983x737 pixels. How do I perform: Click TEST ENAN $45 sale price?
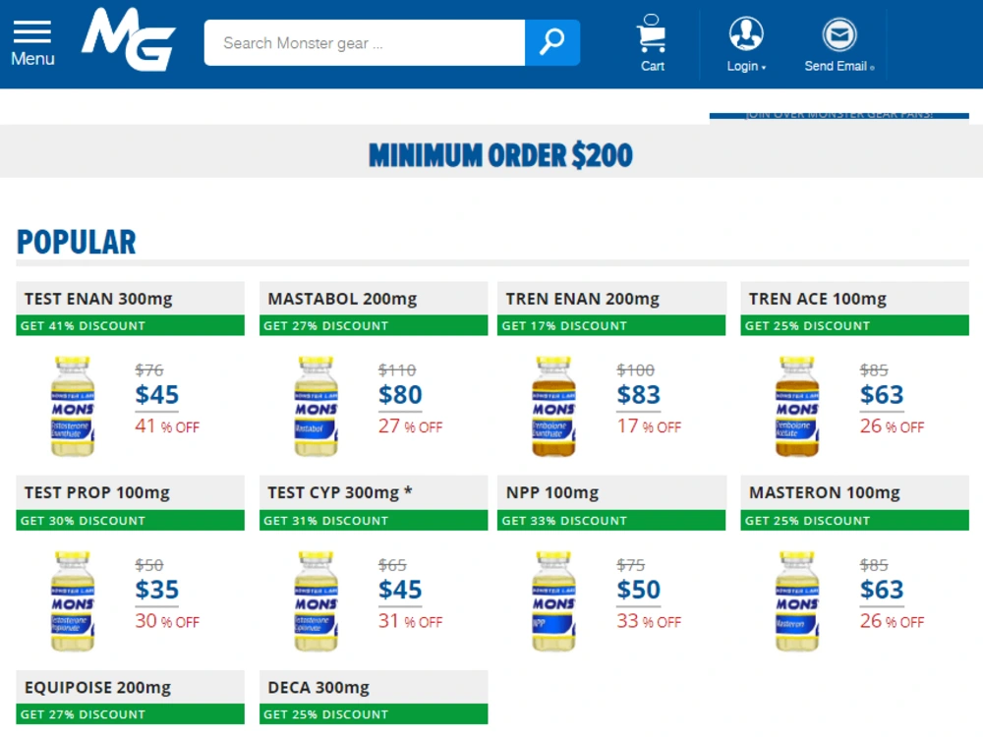[x=156, y=395]
